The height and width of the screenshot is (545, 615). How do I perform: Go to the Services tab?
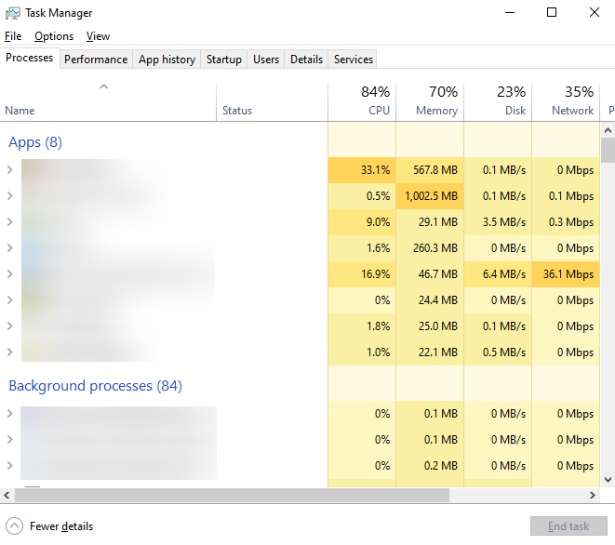pyautogui.click(x=354, y=60)
